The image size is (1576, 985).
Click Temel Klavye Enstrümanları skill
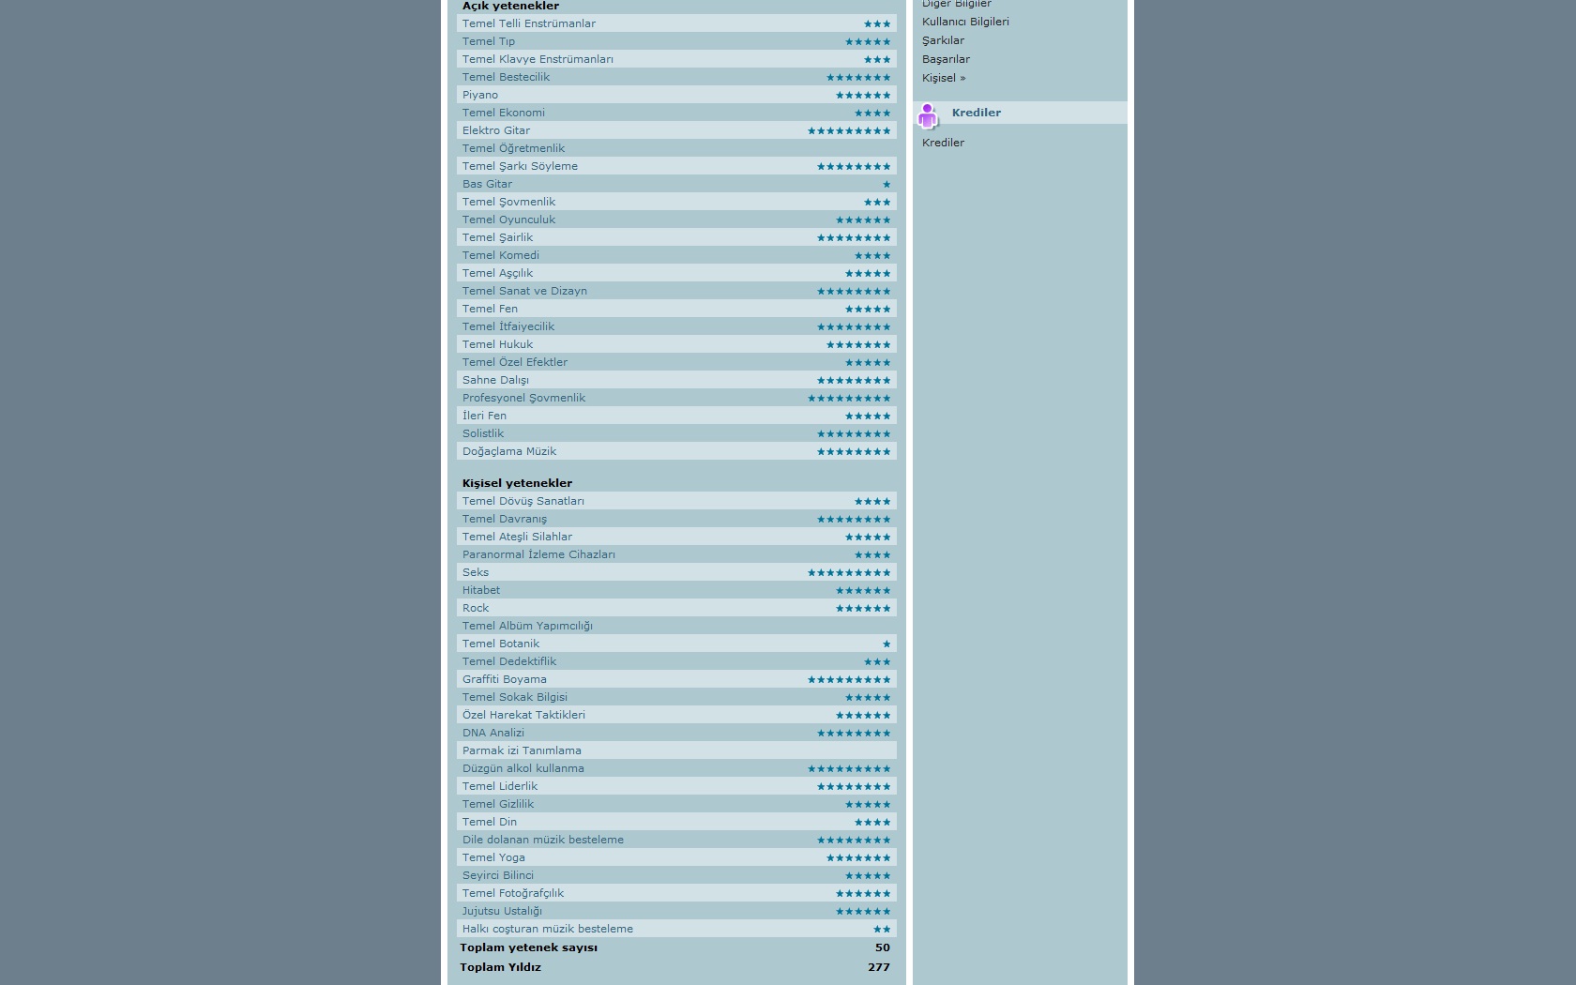point(538,59)
